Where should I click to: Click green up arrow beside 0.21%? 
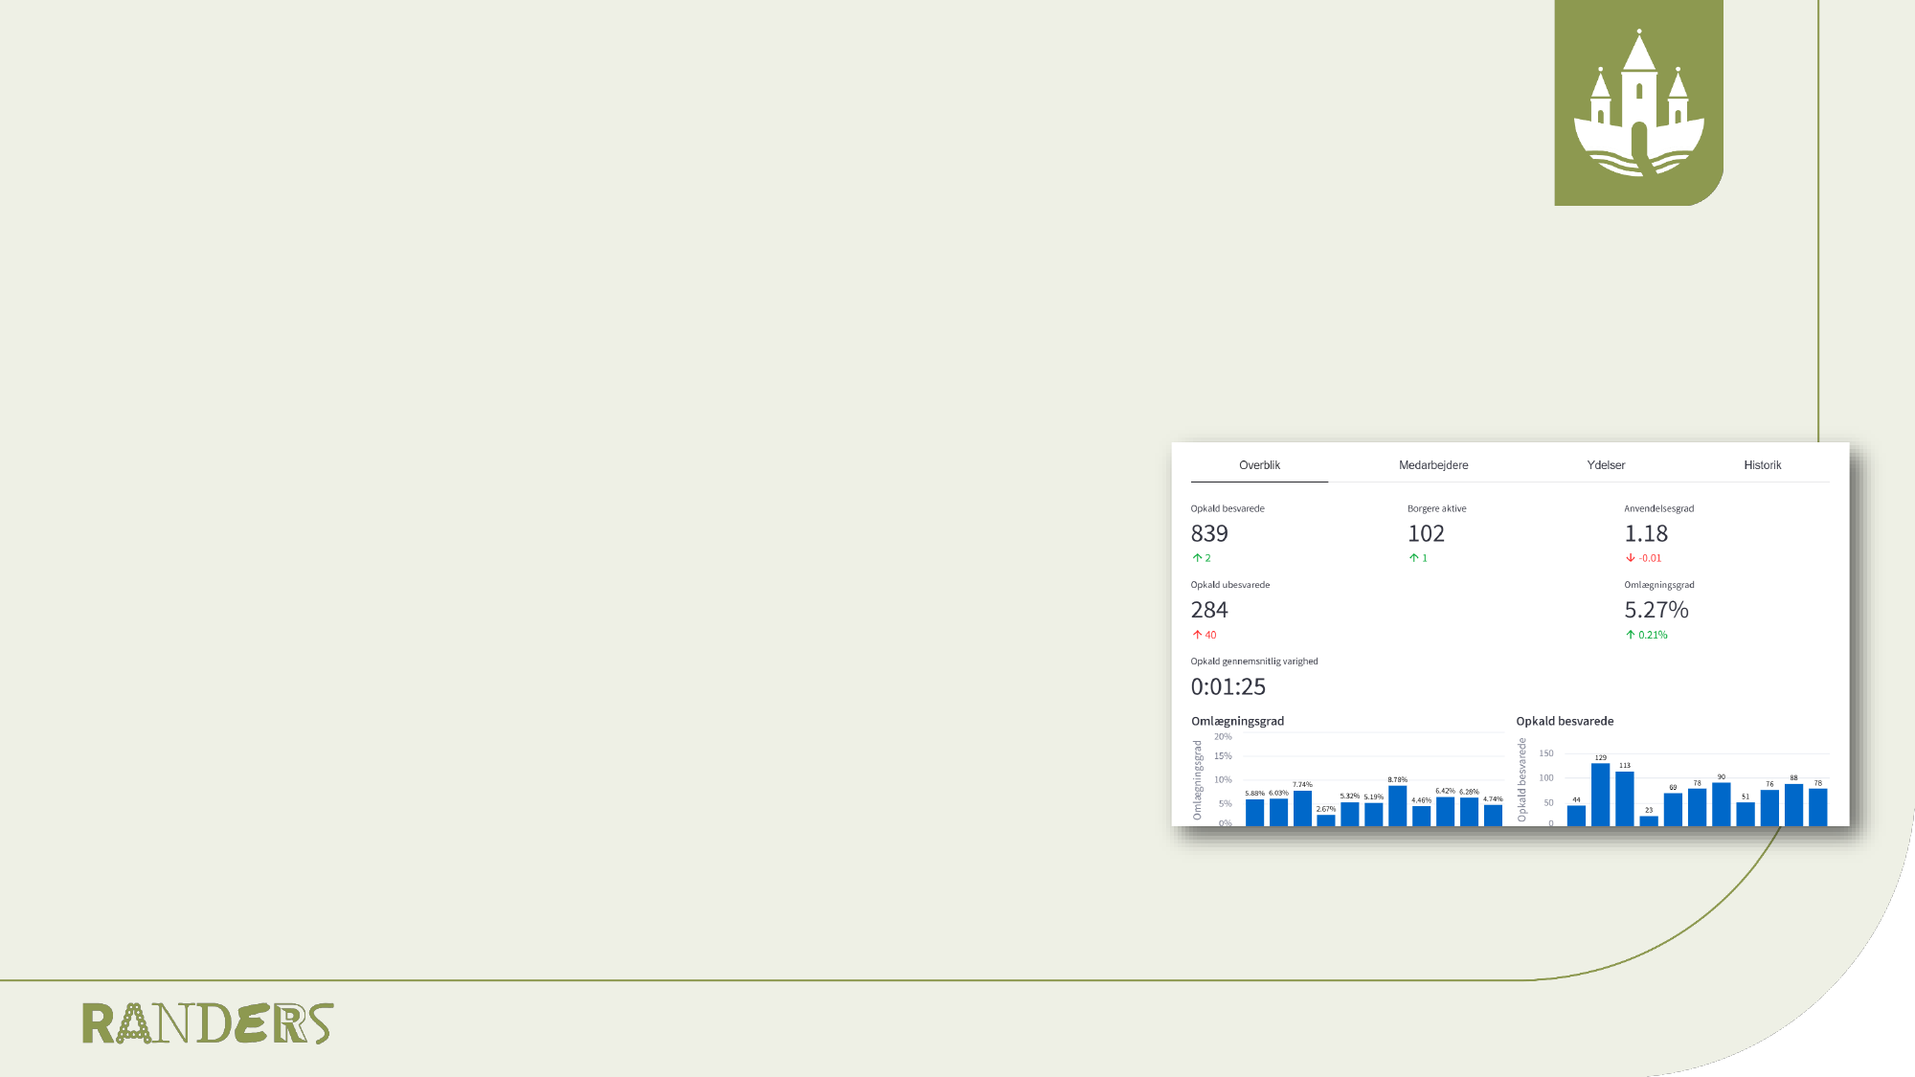click(1630, 635)
